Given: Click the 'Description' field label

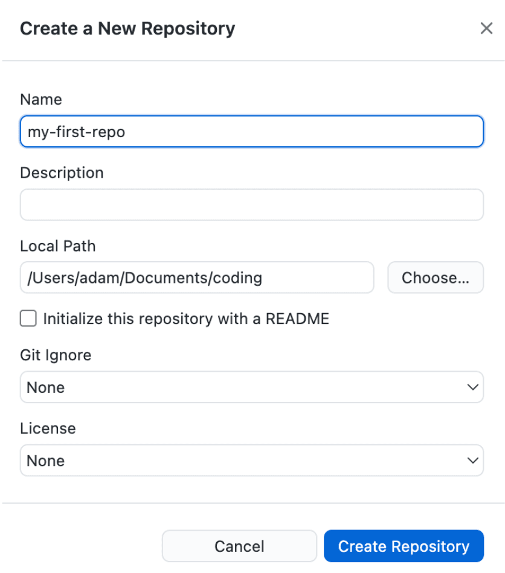Looking at the screenshot, I should tap(62, 173).
